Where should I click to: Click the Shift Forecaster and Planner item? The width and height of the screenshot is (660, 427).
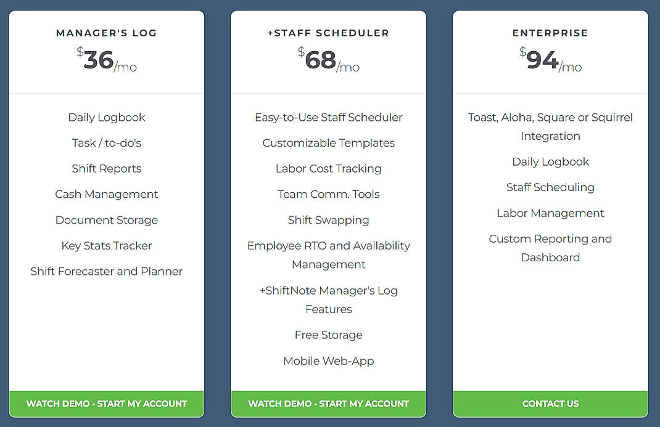(x=106, y=271)
